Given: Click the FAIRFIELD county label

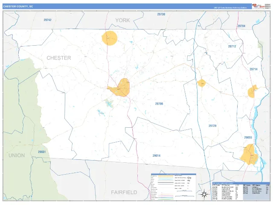Looking at the screenshot, I should (124, 193).
